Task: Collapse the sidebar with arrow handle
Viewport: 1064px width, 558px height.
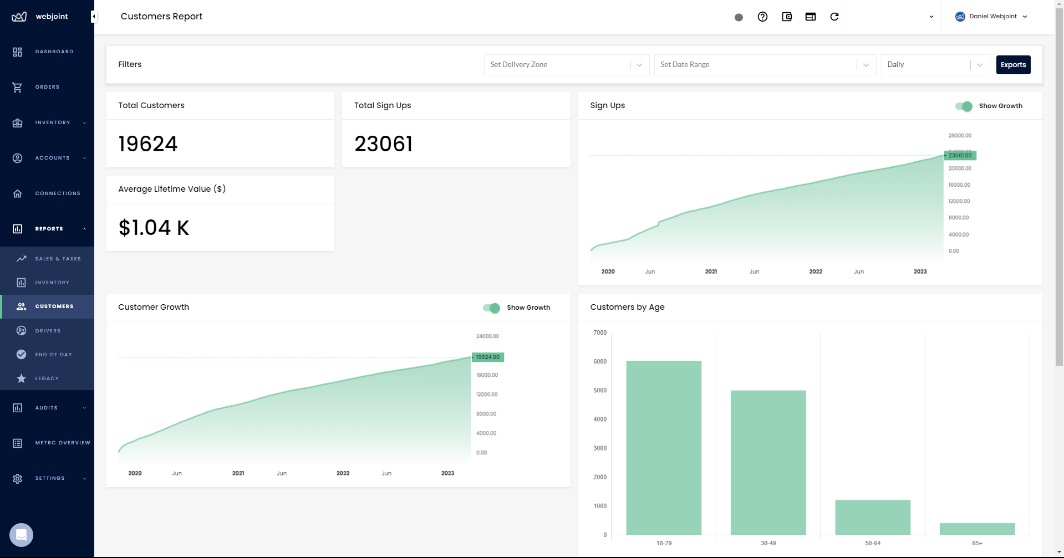Action: click(94, 17)
